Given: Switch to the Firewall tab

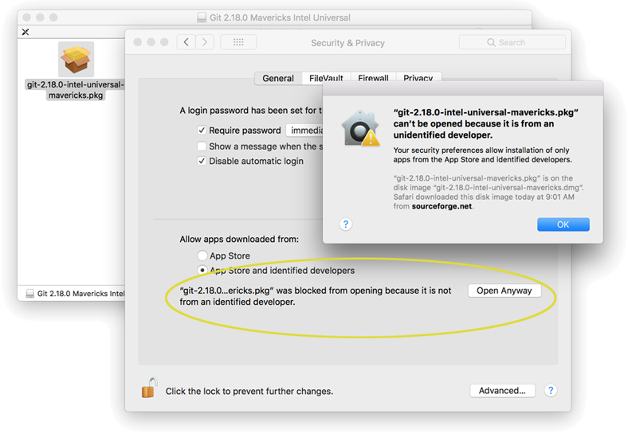Looking at the screenshot, I should point(373,78).
